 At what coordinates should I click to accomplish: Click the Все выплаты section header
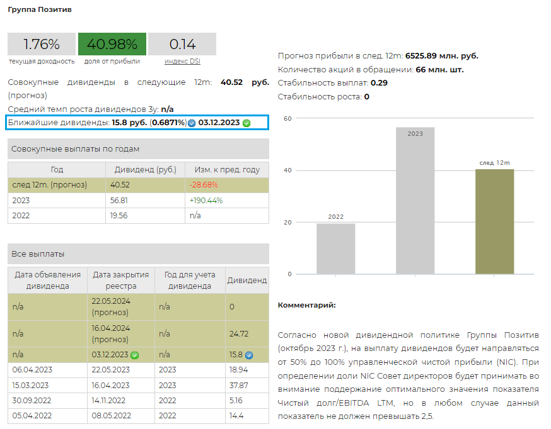[x=138, y=254]
